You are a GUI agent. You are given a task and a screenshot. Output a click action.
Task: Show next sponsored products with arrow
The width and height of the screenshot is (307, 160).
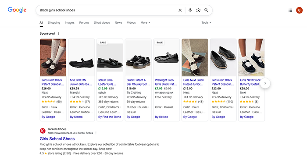coord(265,83)
